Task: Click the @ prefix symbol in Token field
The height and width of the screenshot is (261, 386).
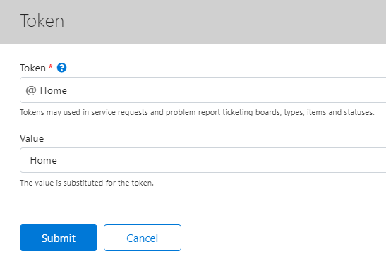Action: click(31, 90)
